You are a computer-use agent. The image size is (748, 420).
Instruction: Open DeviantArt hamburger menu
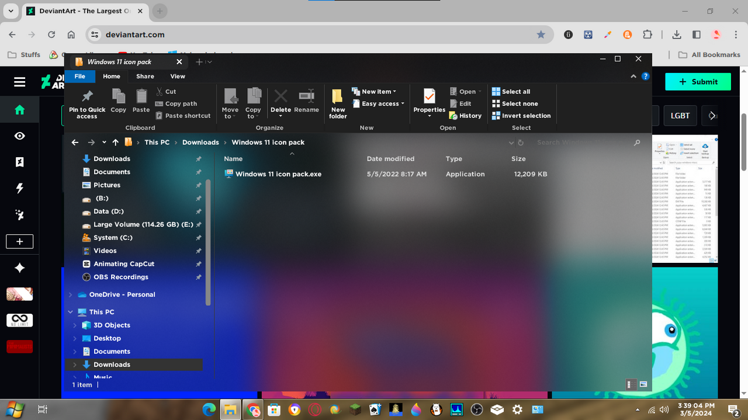pyautogui.click(x=20, y=82)
